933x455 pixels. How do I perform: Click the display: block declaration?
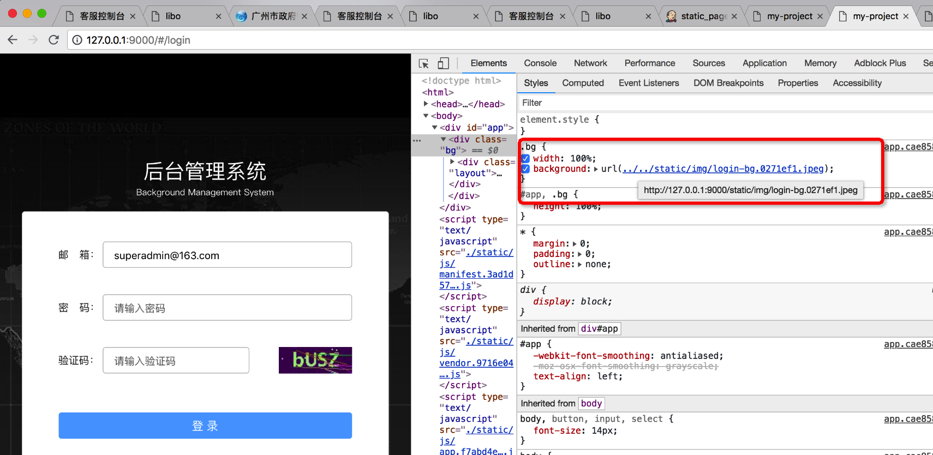point(573,302)
